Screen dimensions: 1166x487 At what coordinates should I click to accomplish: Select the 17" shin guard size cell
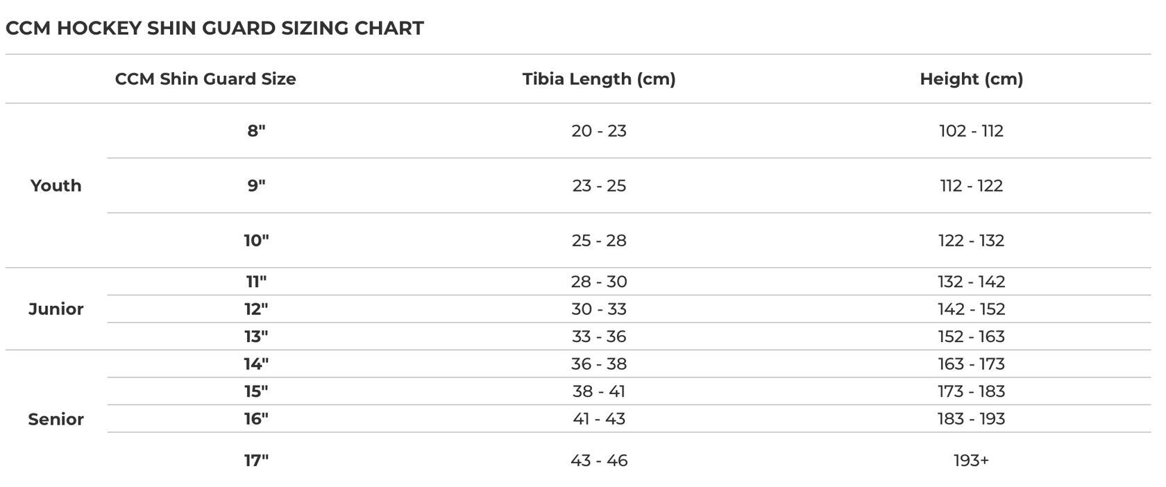click(256, 460)
